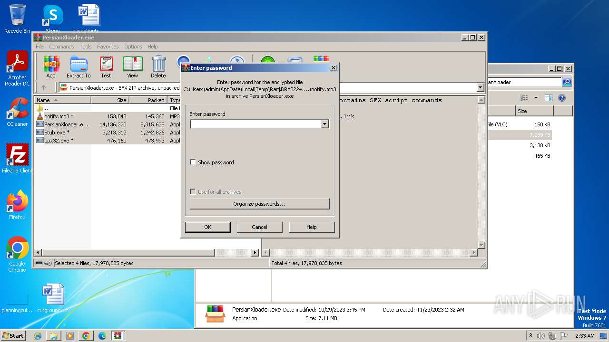This screenshot has width=609, height=342.
Task: Sort by the Packed column header
Action: 148,100
